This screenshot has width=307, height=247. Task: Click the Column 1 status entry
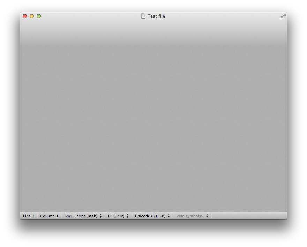49,216
